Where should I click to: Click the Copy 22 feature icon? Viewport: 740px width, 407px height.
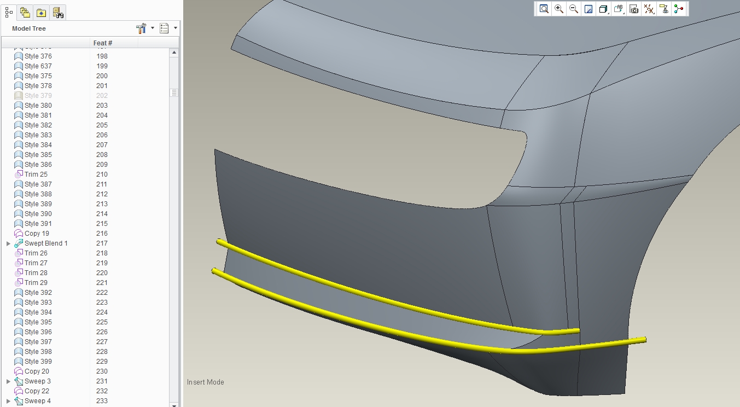[x=18, y=391]
